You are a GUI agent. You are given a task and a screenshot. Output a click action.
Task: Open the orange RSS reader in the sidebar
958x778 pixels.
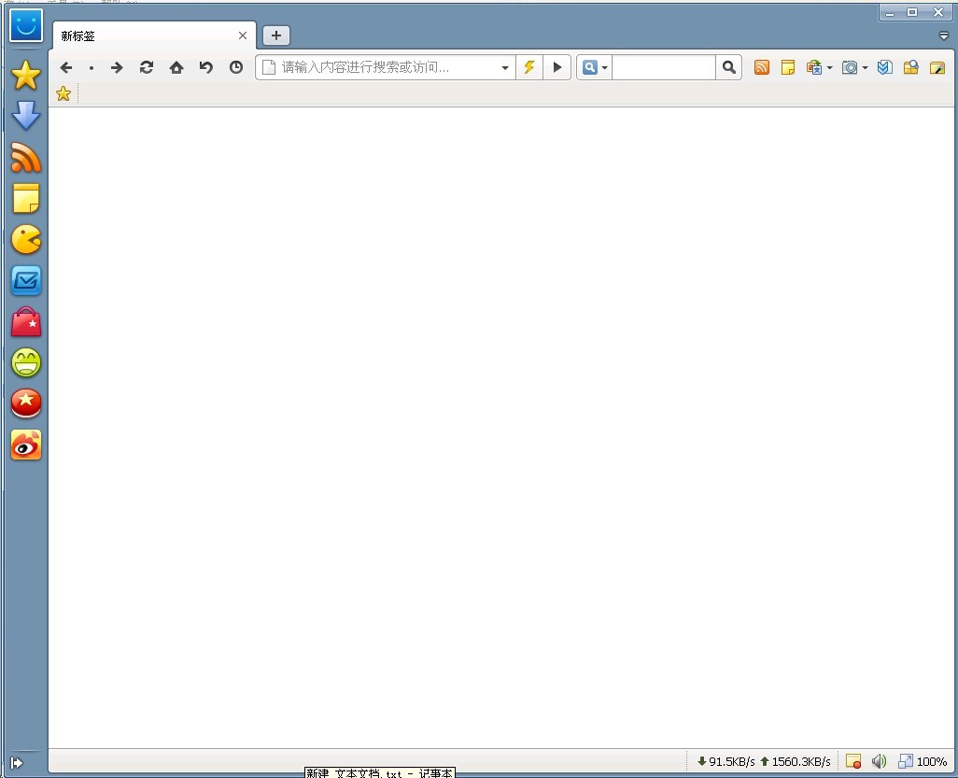pyautogui.click(x=26, y=158)
